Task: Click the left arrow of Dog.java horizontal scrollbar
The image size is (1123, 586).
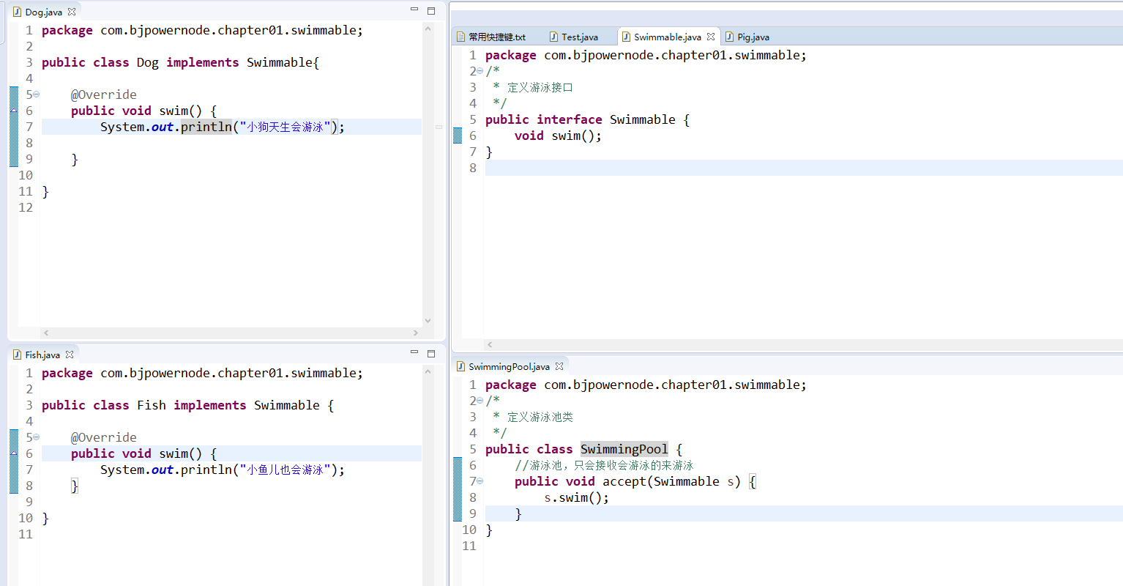Action: click(46, 333)
